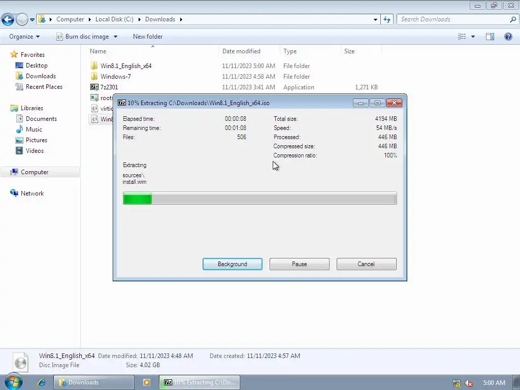Open the Burn disc image dropdown arrow
Viewport: 520px width, 390px height.
115,37
